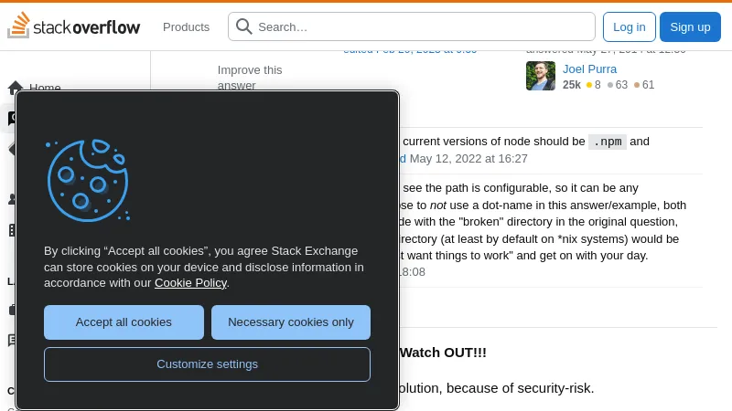
Task: Click the Home house icon in sidebar
Action: pyautogui.click(x=15, y=87)
